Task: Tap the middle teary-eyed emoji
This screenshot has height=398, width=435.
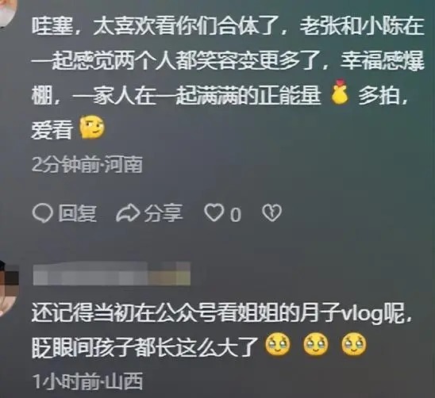Action: [316, 345]
